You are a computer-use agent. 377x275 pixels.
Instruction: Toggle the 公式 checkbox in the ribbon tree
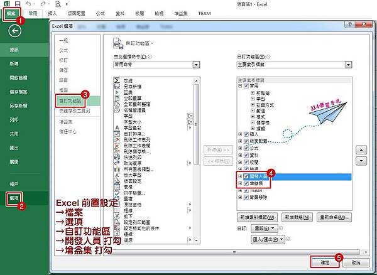pos(246,148)
